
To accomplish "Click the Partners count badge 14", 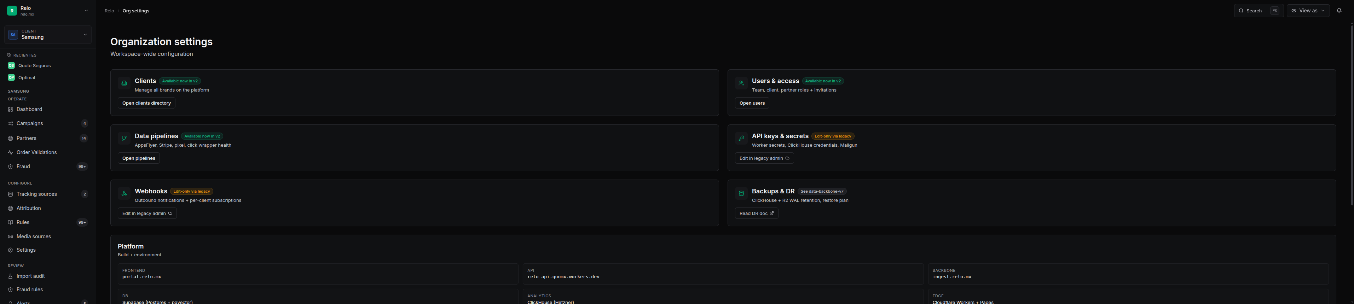I will coord(83,138).
